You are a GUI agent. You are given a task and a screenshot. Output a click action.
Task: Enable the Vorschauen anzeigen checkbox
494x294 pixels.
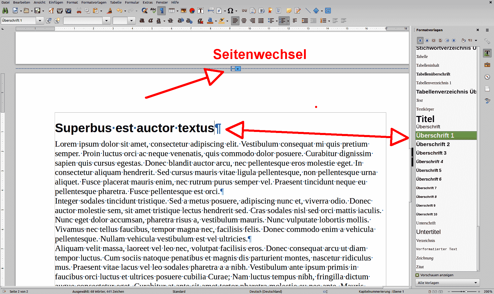417,275
